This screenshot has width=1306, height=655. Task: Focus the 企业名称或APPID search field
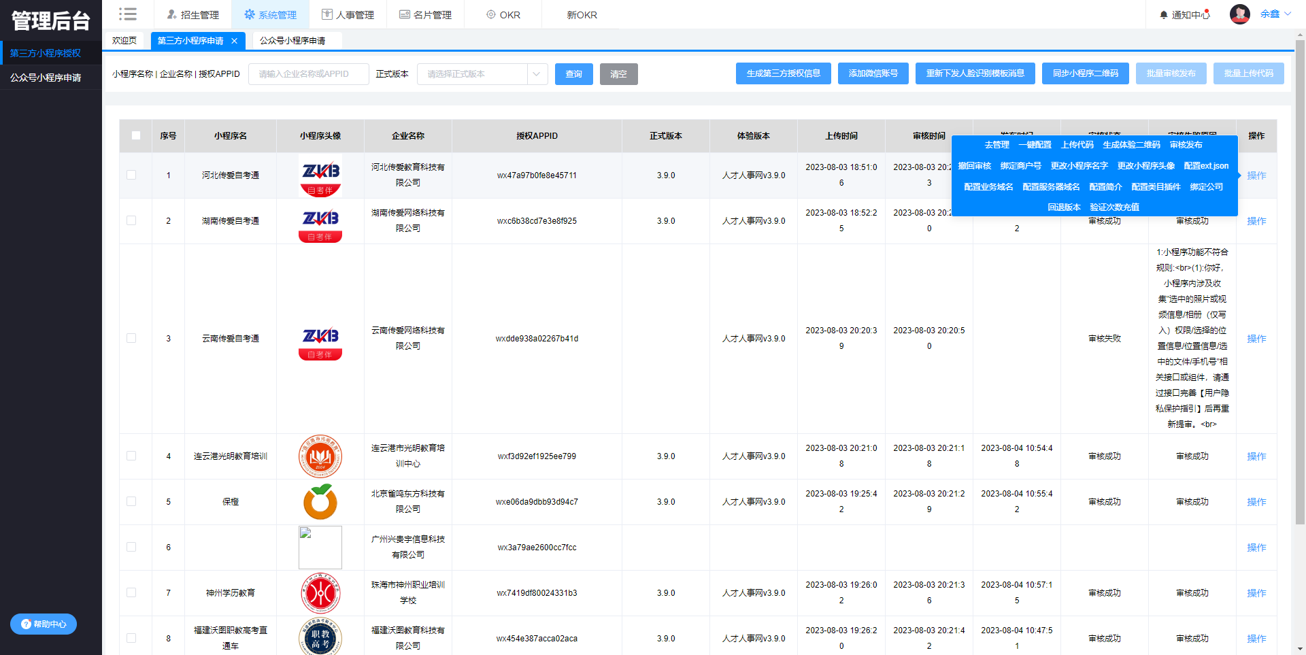(x=308, y=74)
